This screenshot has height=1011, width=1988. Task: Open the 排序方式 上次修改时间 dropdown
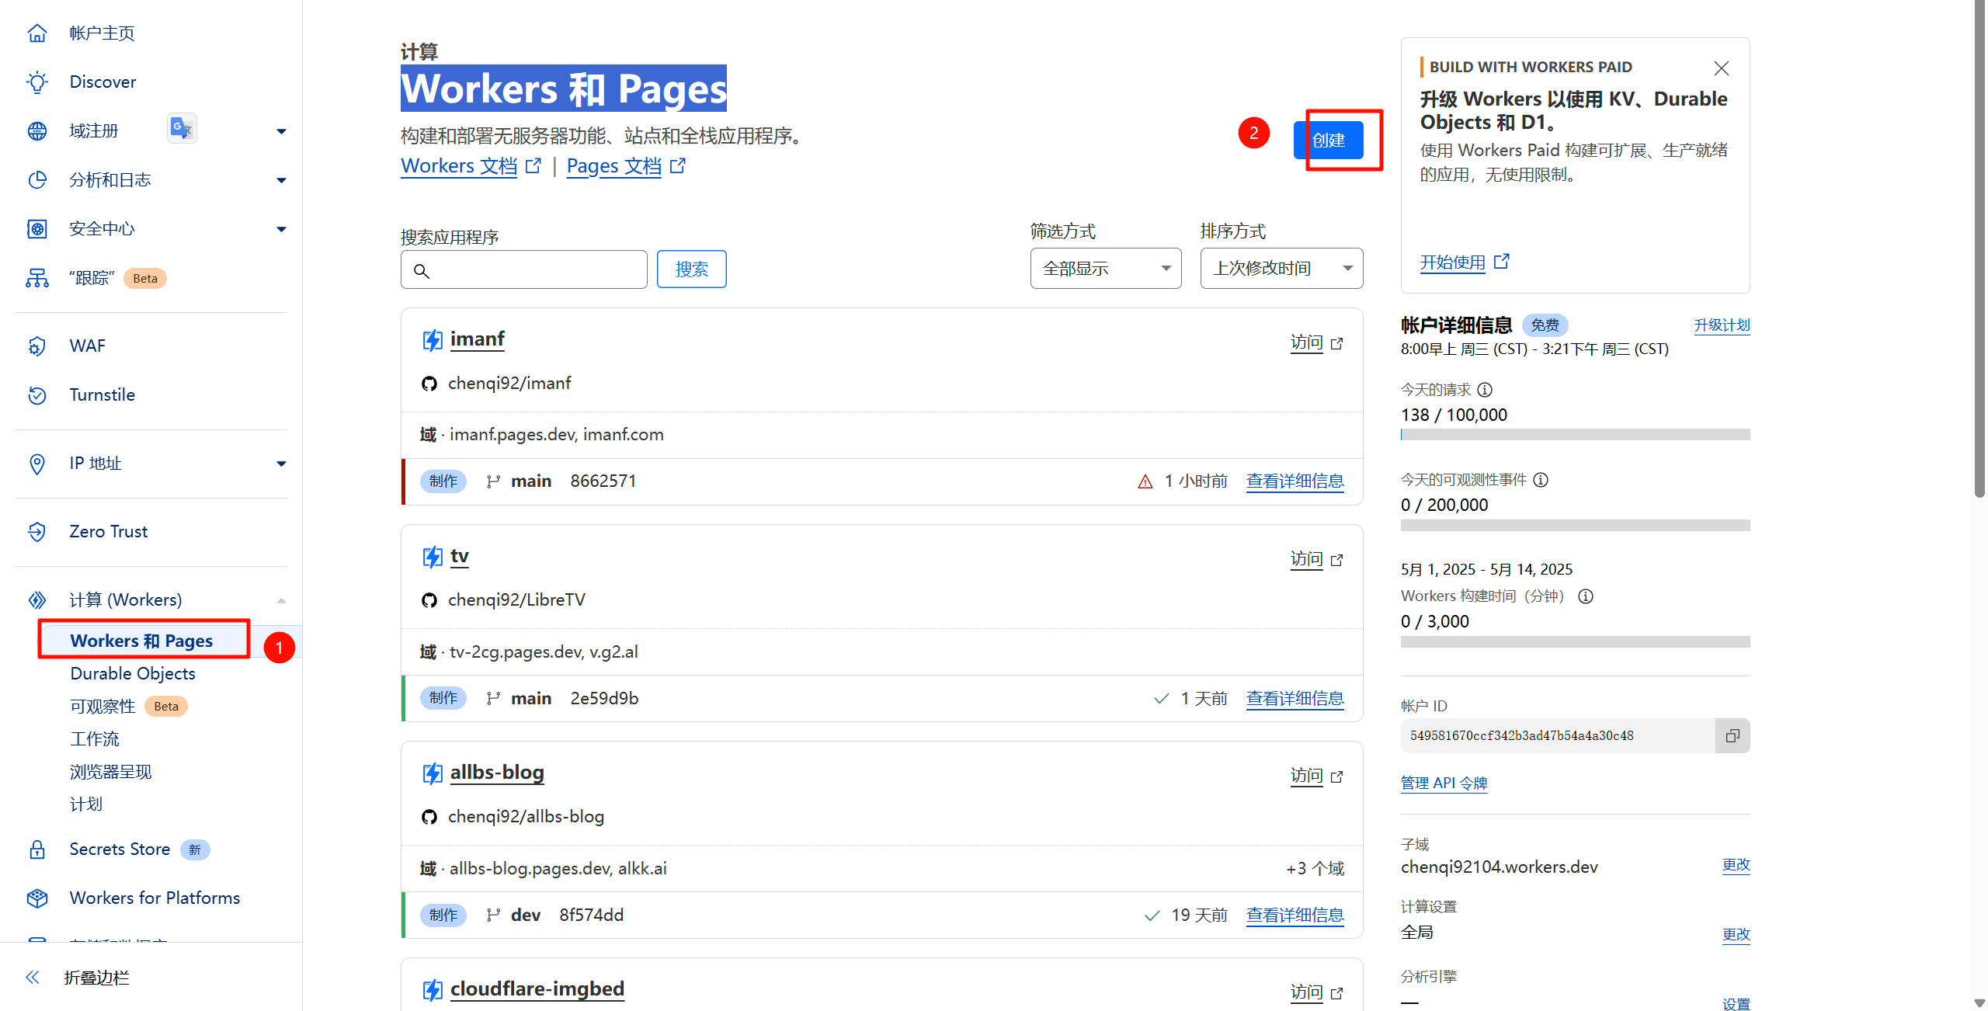[1281, 269]
